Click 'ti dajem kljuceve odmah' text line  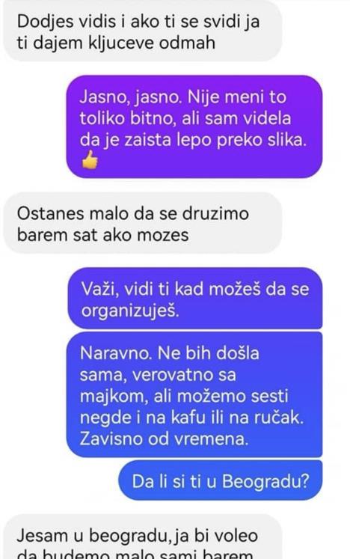tap(116, 43)
